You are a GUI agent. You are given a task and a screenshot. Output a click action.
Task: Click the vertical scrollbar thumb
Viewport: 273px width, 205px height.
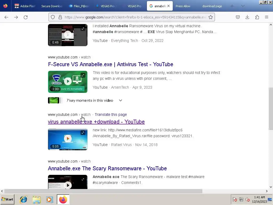pos(271,108)
